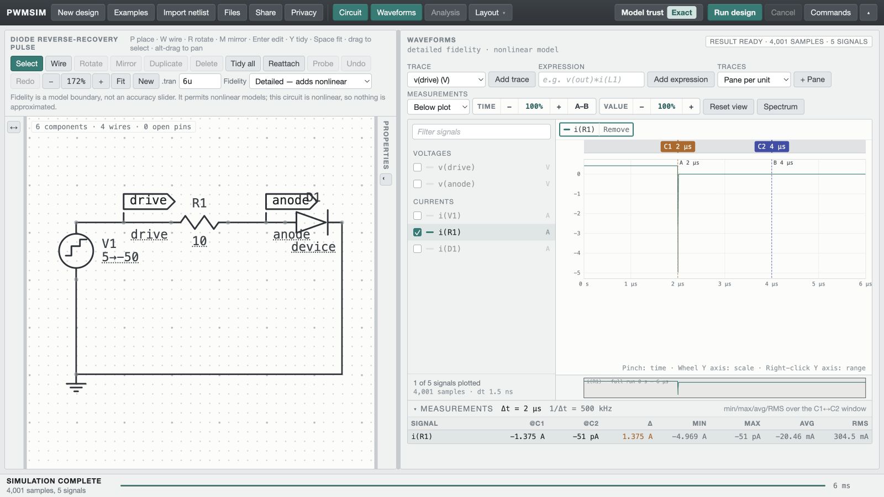Click the drive net label flag
This screenshot has height=497, width=884.
(x=149, y=201)
